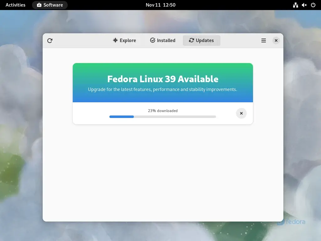Viewport: 321px width, 241px height.
Task: Open the clock and calendar panel
Action: point(160,5)
